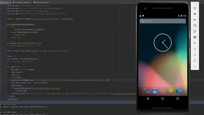Click the emulator power button icon
The height and width of the screenshot is (115, 204).
click(195, 8)
